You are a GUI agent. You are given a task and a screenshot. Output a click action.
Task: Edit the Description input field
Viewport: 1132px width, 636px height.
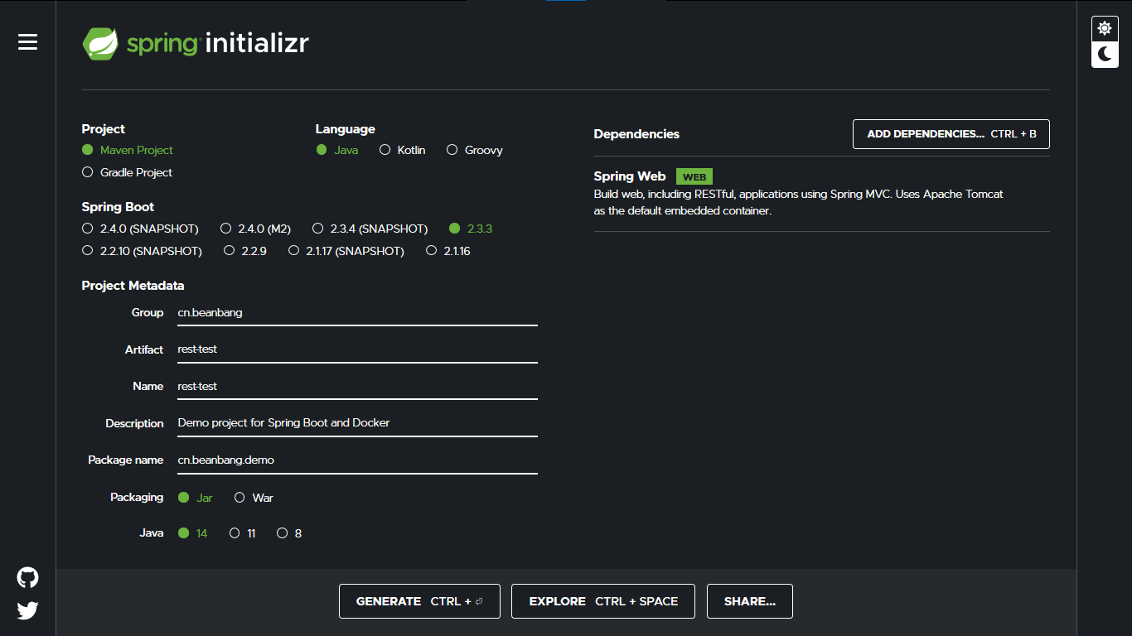357,423
